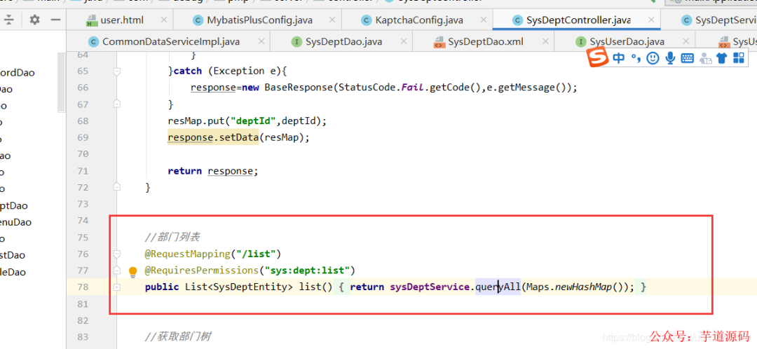The height and width of the screenshot is (349, 757).
Task: Click line number 83 in the gutter
Action: [x=83, y=336]
